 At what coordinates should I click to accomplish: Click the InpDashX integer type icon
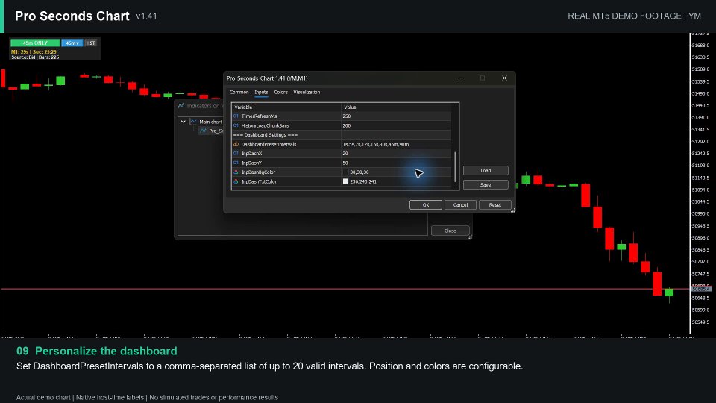(236, 154)
